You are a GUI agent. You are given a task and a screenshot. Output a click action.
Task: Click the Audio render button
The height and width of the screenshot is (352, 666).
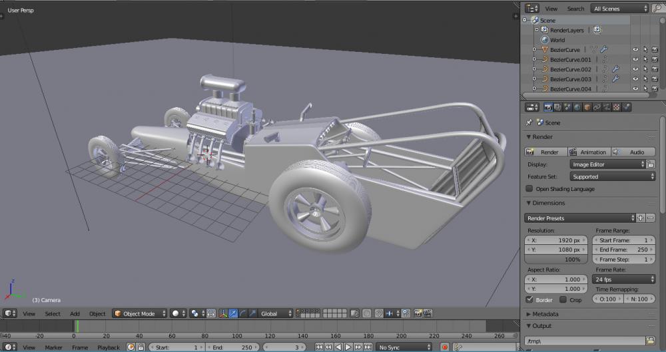tap(633, 152)
